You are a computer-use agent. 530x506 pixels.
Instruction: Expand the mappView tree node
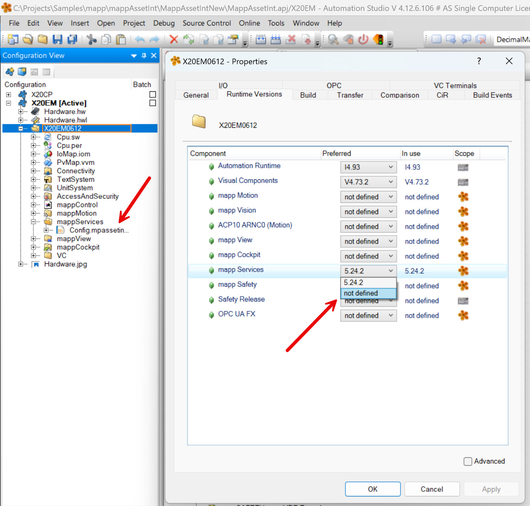point(33,239)
